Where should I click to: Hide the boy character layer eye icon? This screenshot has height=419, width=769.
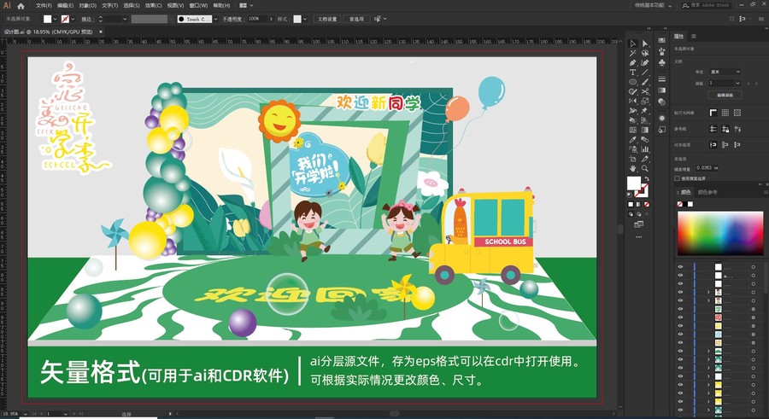point(680,292)
